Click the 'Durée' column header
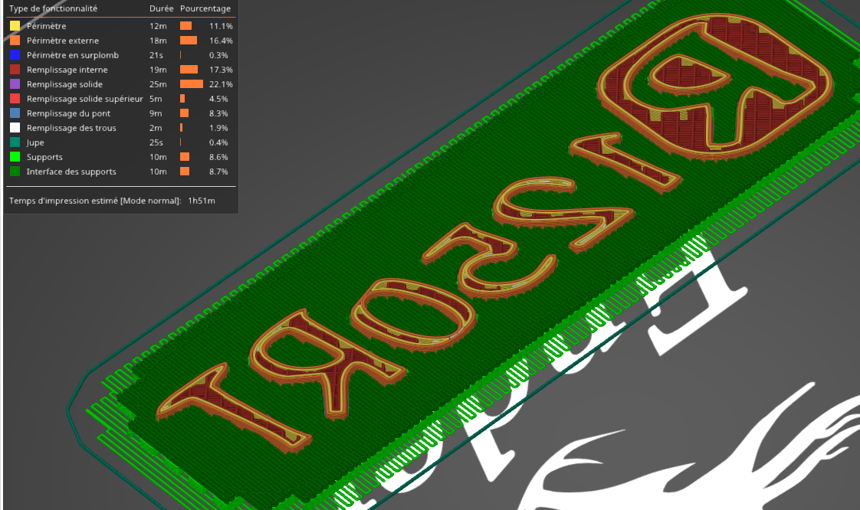The width and height of the screenshot is (860, 510). click(161, 8)
